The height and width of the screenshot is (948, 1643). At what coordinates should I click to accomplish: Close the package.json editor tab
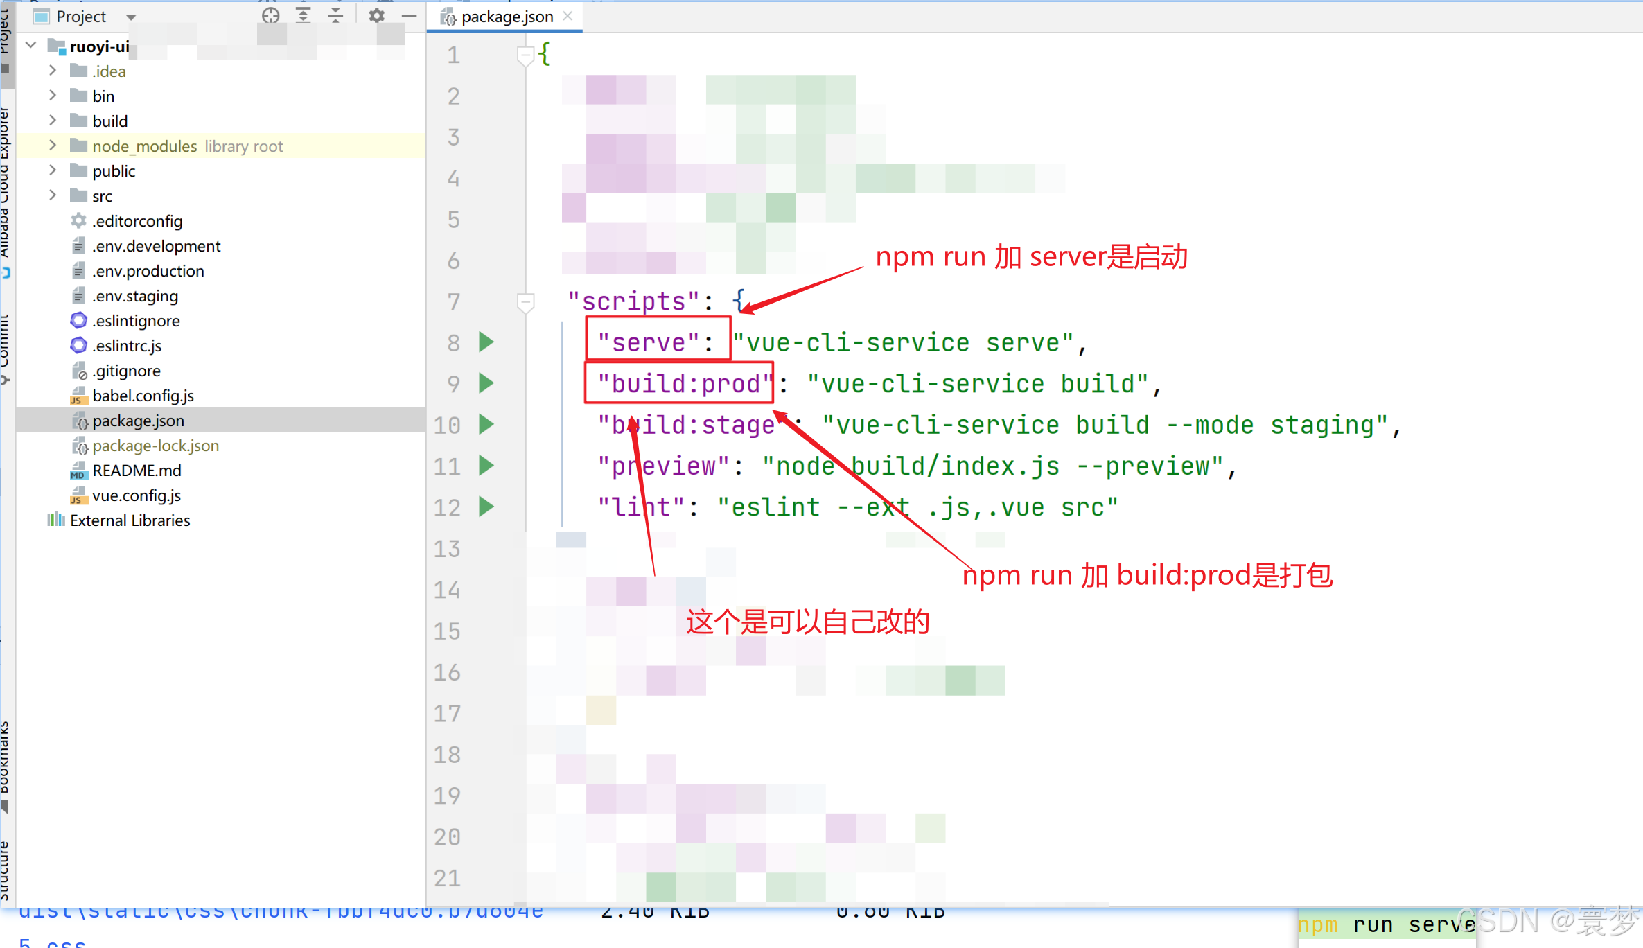pos(568,16)
